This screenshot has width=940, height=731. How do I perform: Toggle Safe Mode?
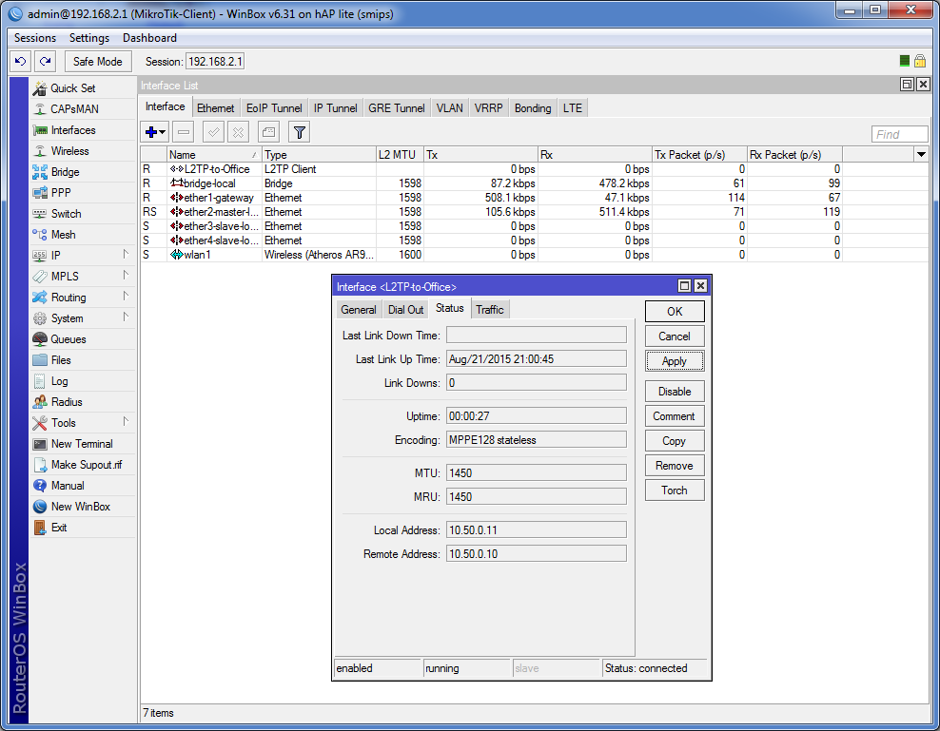(97, 61)
